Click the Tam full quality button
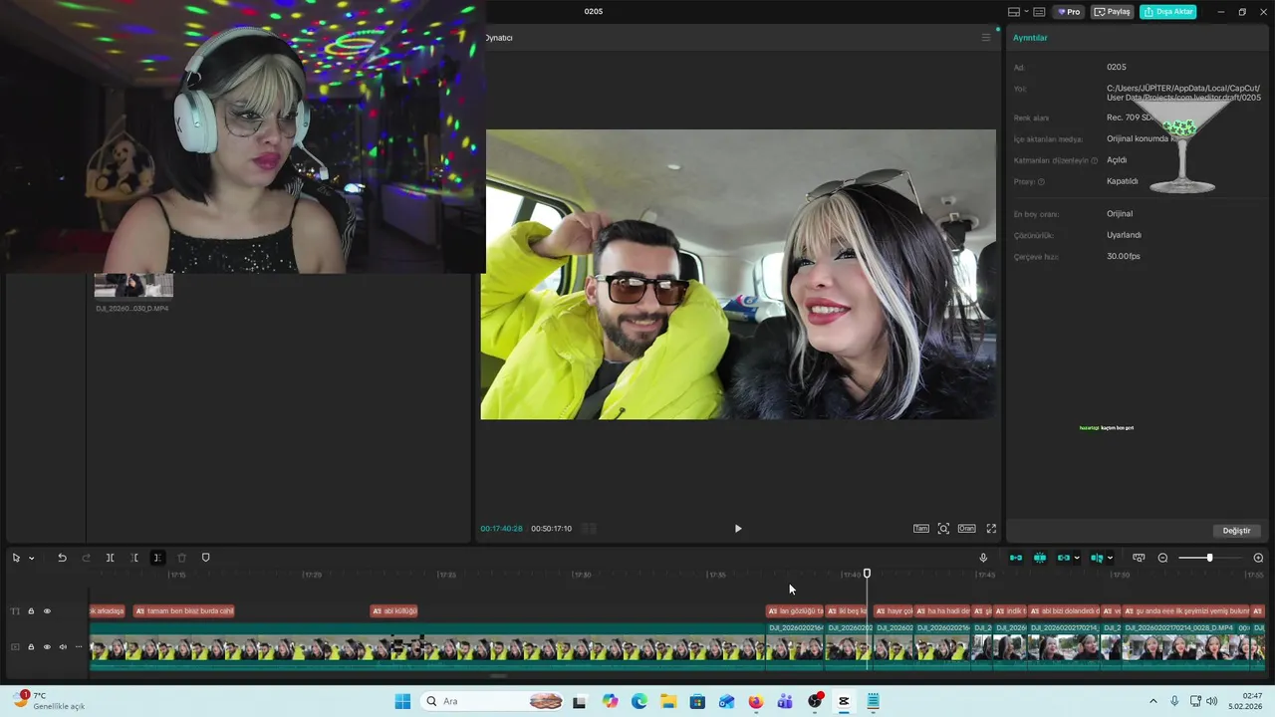The width and height of the screenshot is (1275, 717). 921,529
